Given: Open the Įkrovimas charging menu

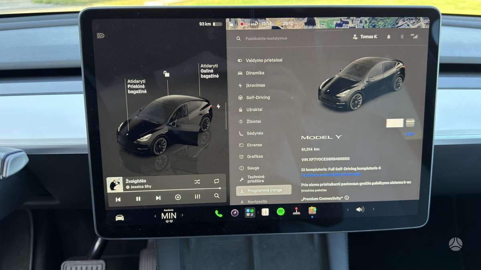Looking at the screenshot, I should (x=251, y=85).
